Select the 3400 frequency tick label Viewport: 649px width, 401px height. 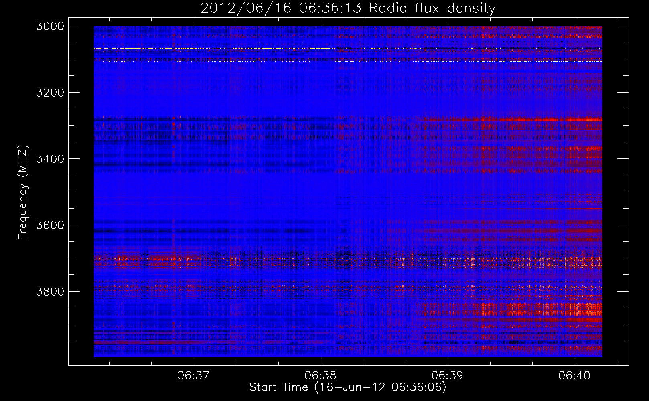tap(50, 159)
